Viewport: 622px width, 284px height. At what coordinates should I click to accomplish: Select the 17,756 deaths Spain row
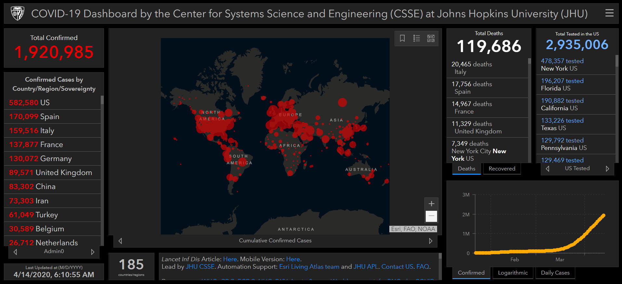click(x=487, y=88)
